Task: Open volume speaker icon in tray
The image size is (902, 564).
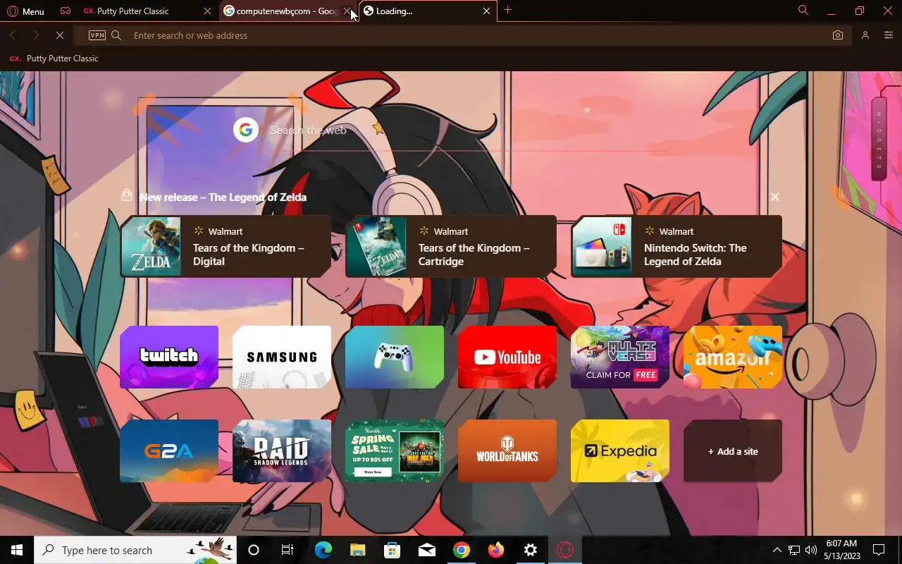Action: 811,550
